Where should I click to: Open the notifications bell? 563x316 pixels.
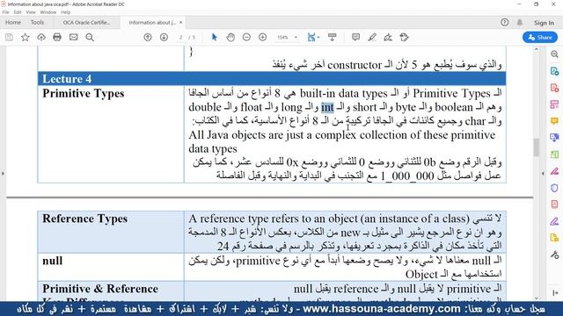520,22
